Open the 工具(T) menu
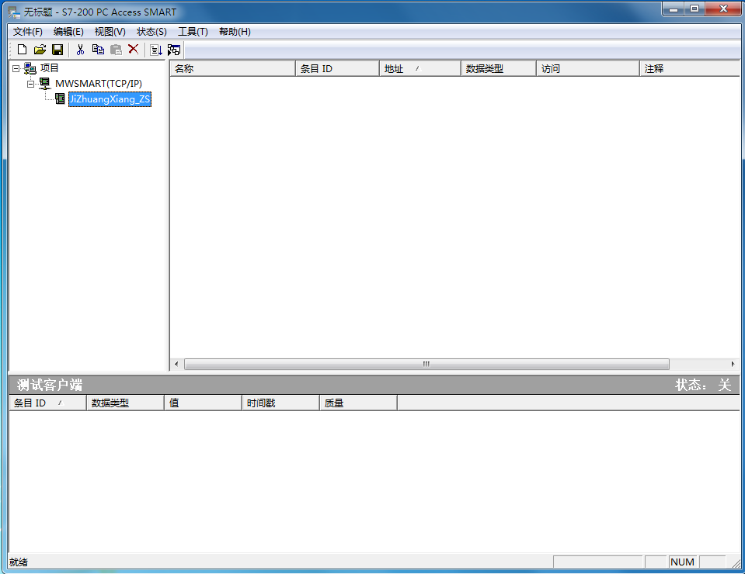745x574 pixels. coord(193,32)
